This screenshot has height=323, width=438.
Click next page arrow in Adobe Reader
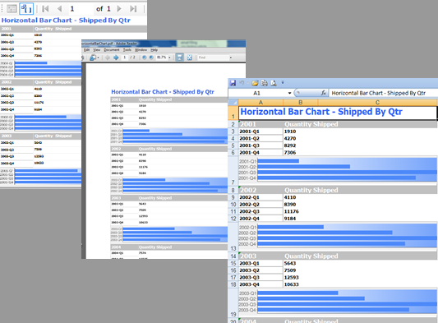[116, 58]
